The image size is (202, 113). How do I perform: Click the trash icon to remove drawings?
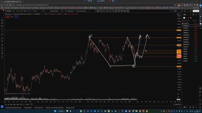tap(2, 57)
